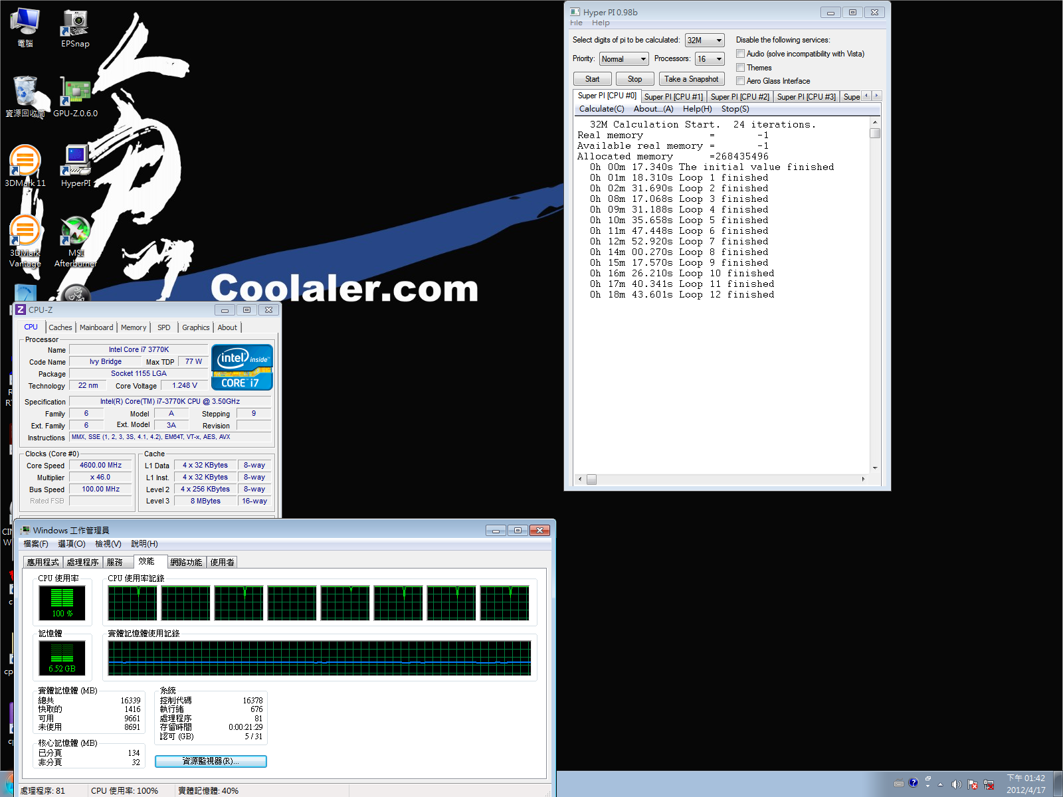
Task: Click Stop(S) menu in Super PI
Action: coord(735,109)
